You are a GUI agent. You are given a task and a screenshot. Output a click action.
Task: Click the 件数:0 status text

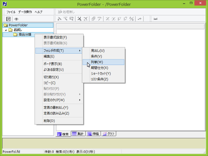click(x=49, y=152)
